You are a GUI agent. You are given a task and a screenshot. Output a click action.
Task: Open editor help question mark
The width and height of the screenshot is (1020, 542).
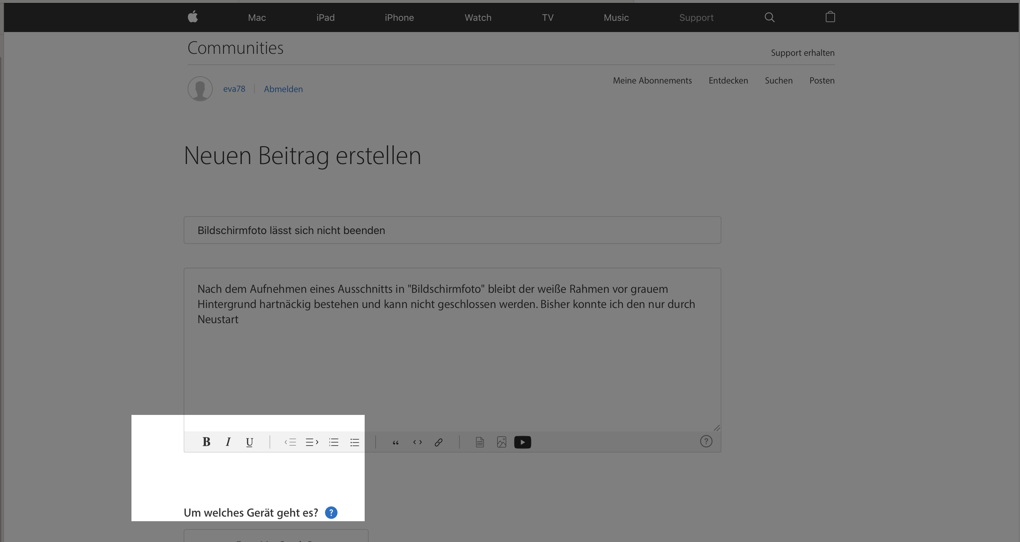[x=706, y=441]
